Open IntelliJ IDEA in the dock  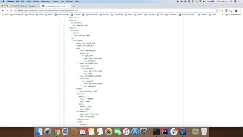pos(165,132)
